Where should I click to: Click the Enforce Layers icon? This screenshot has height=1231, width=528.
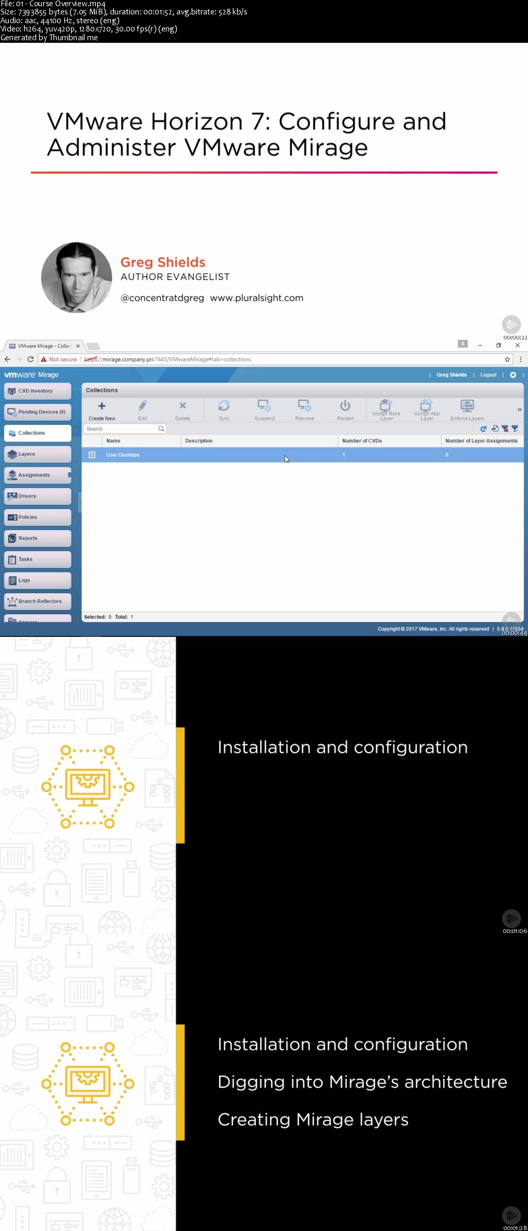(x=467, y=406)
